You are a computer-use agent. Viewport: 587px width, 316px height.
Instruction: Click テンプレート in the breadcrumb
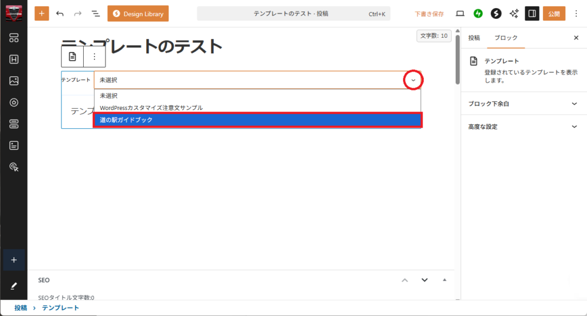60,308
